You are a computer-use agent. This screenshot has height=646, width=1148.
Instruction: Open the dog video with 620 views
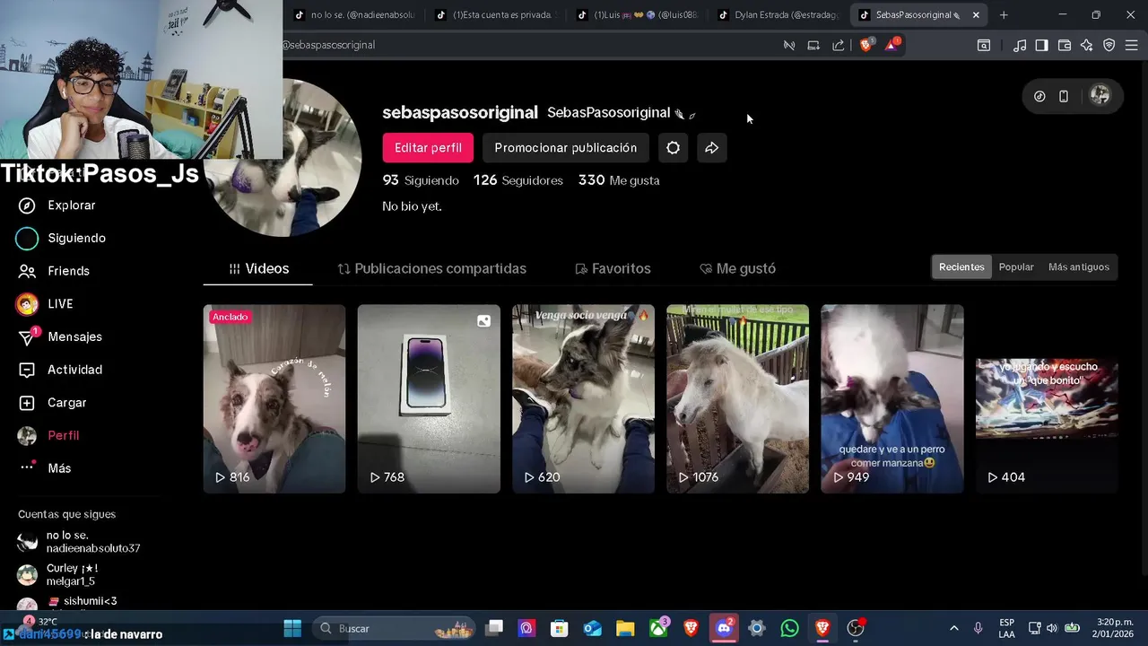[x=583, y=399]
